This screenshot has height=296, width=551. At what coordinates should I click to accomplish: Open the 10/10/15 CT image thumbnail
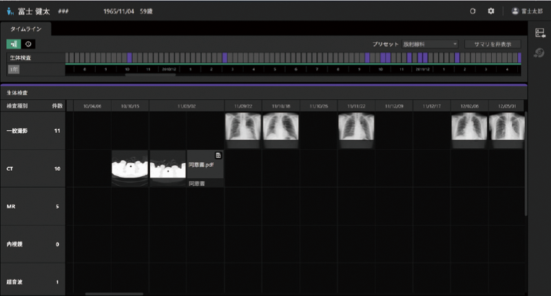click(x=129, y=168)
